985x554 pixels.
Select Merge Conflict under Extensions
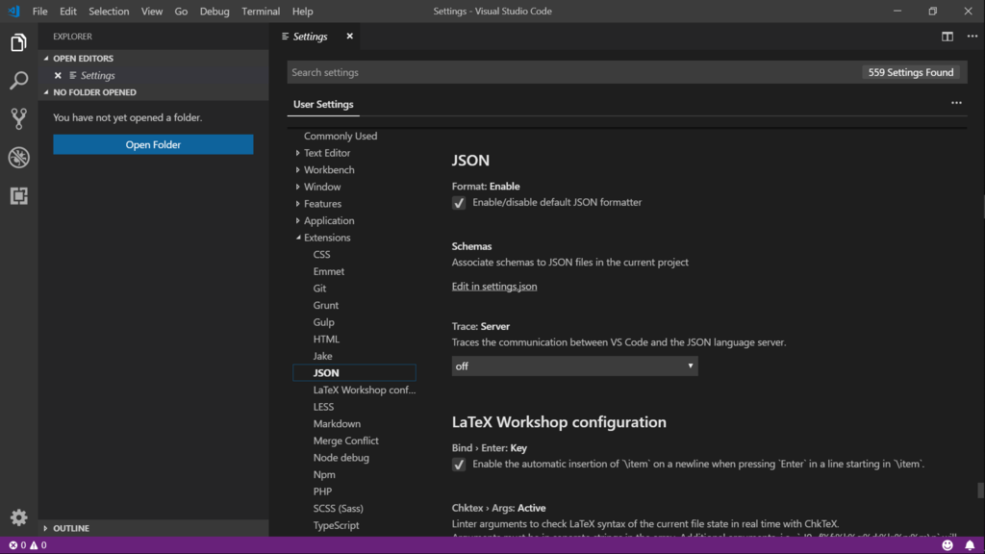click(x=346, y=441)
